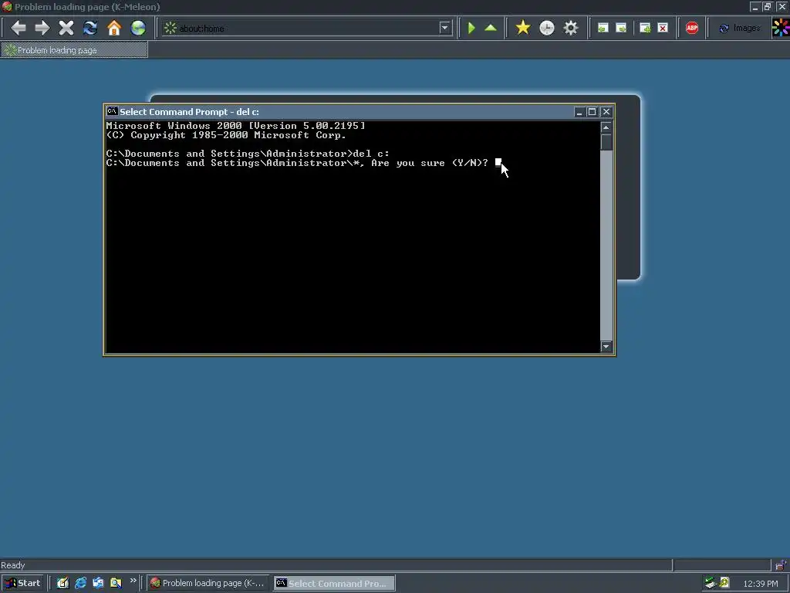Restore down the K-Meleon window
Viewport: 790px width, 593px height.
pos(768,6)
